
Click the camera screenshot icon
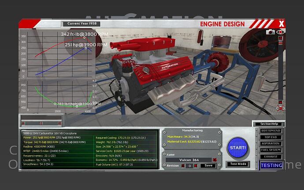[271, 32]
